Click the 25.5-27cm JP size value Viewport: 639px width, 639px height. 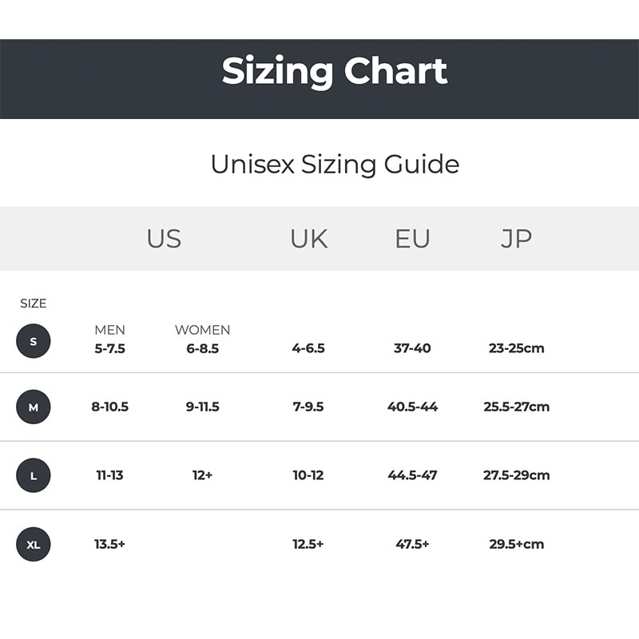point(516,407)
